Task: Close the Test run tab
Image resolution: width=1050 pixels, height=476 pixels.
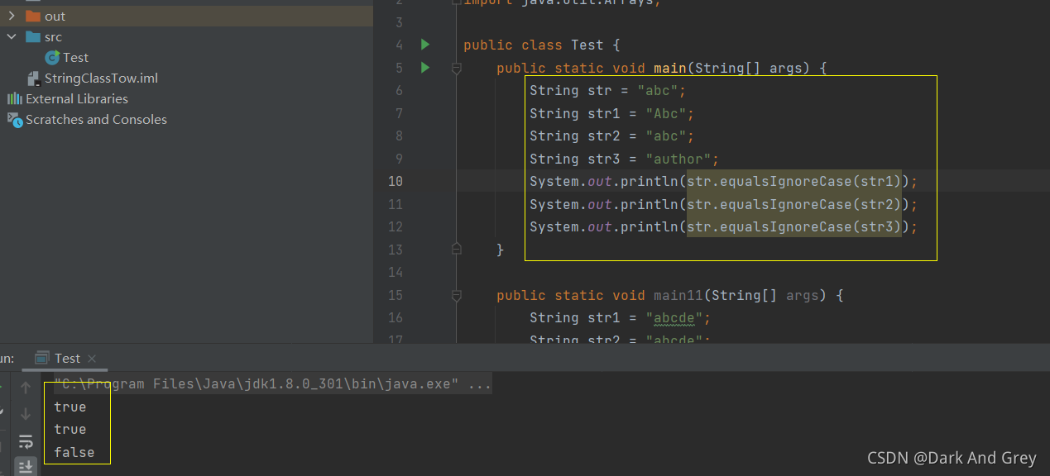Action: pyautogui.click(x=92, y=359)
